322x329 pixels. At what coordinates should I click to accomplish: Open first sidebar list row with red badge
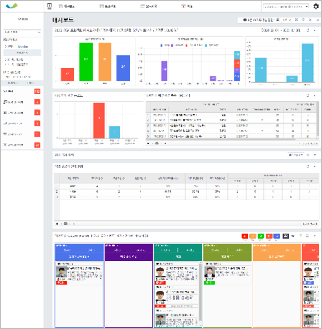pyautogui.click(x=22, y=91)
